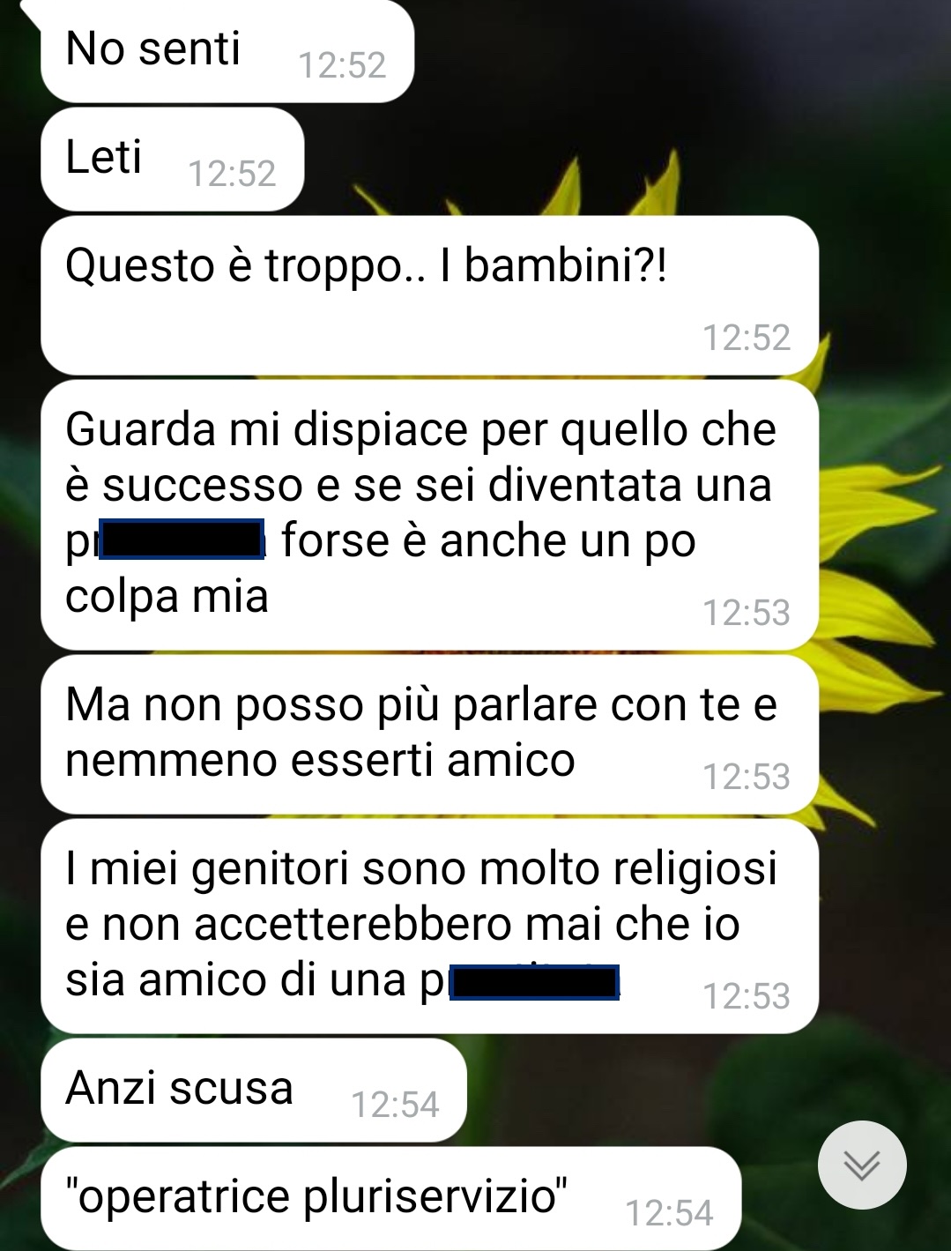Viewport: 951px width, 1251px height.
Task: Click the 12:54 timestamp beside "operatrice pluriservizio"
Action: (x=669, y=1214)
